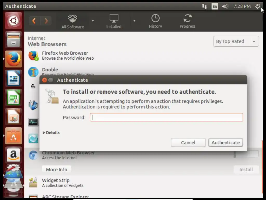Click the back arrow in Software Center

pos(34,21)
